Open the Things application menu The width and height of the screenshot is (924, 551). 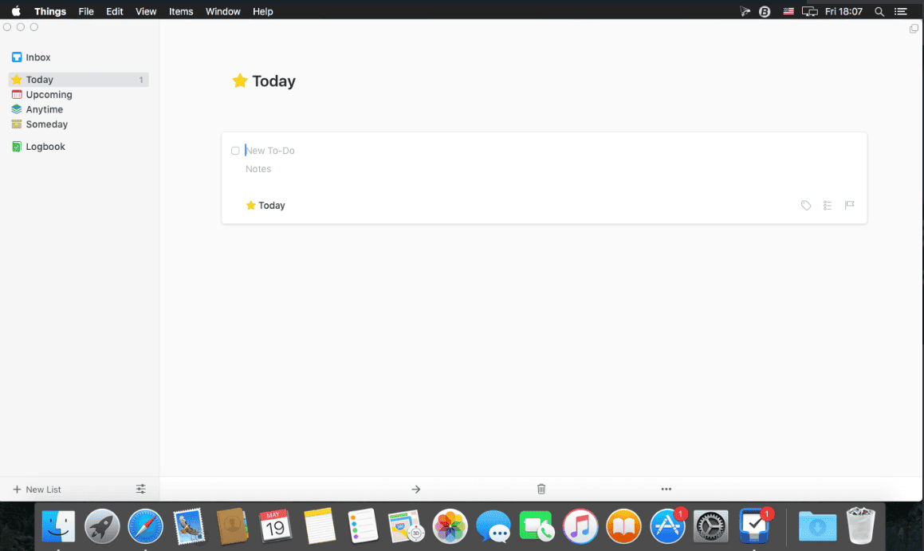pos(50,11)
